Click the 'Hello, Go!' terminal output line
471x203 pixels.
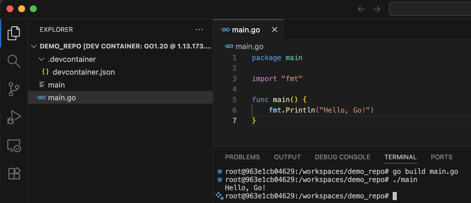click(245, 188)
